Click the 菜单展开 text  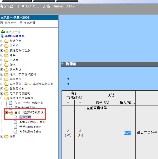pos(10,23)
